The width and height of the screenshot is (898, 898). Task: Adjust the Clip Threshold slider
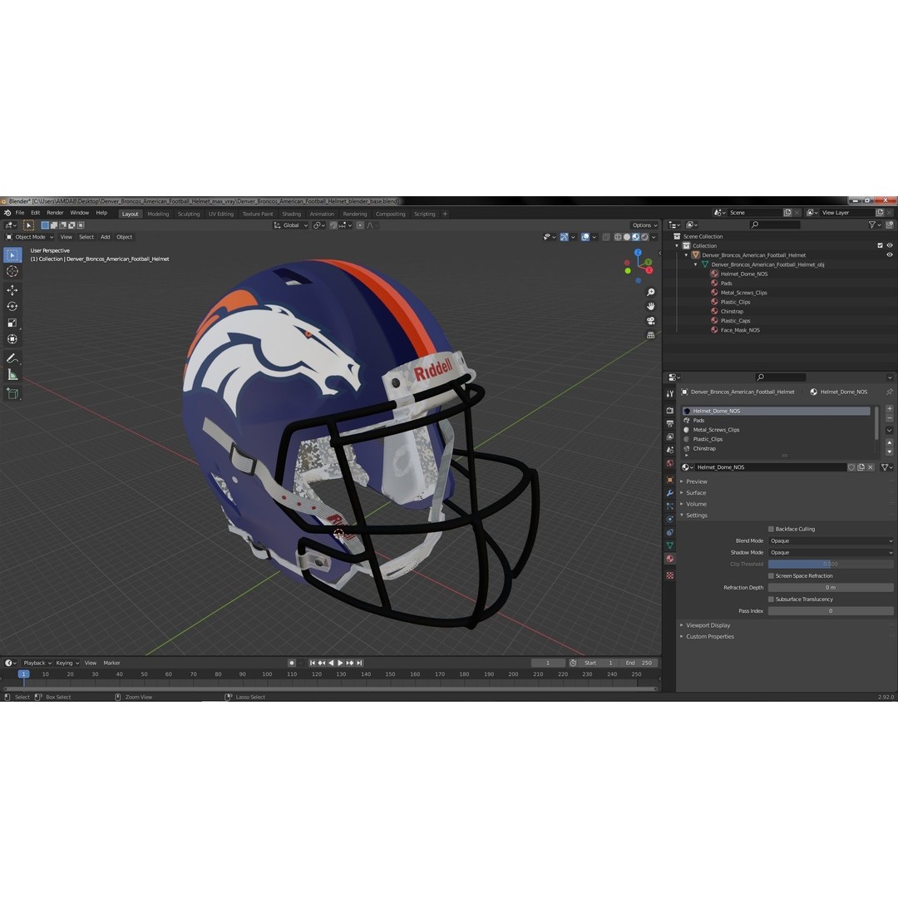(831, 565)
